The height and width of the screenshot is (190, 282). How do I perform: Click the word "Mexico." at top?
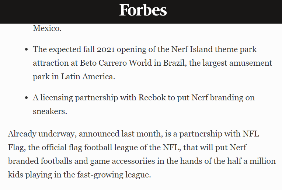click(47, 28)
